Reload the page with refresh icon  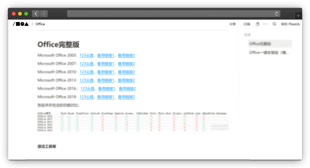coord(276,14)
